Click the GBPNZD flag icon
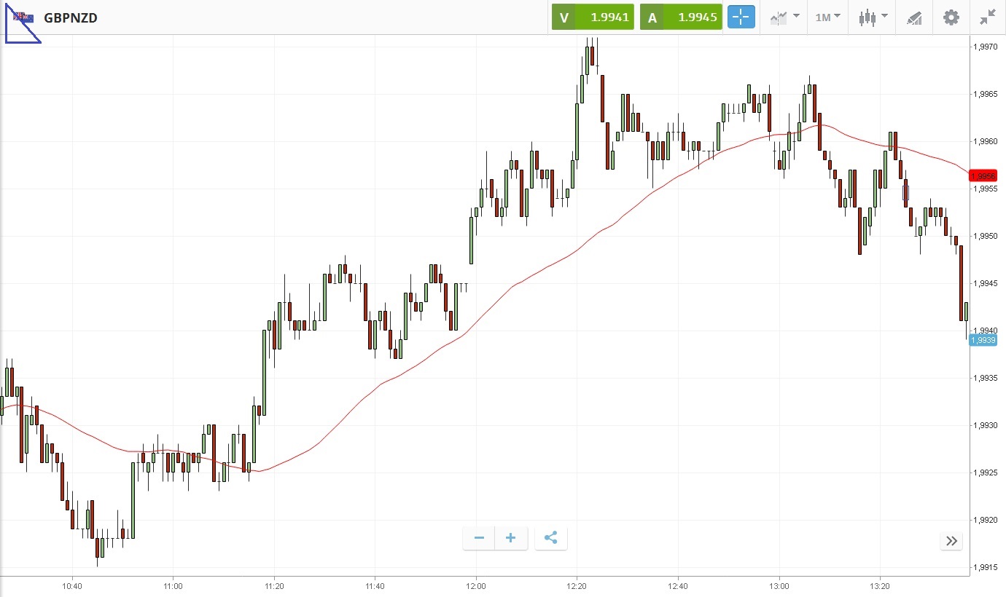Screen dimensions: 1006x597 click(x=24, y=17)
